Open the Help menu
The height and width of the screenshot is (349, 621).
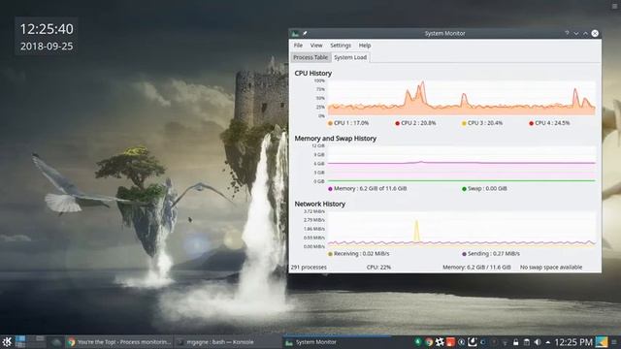(365, 46)
